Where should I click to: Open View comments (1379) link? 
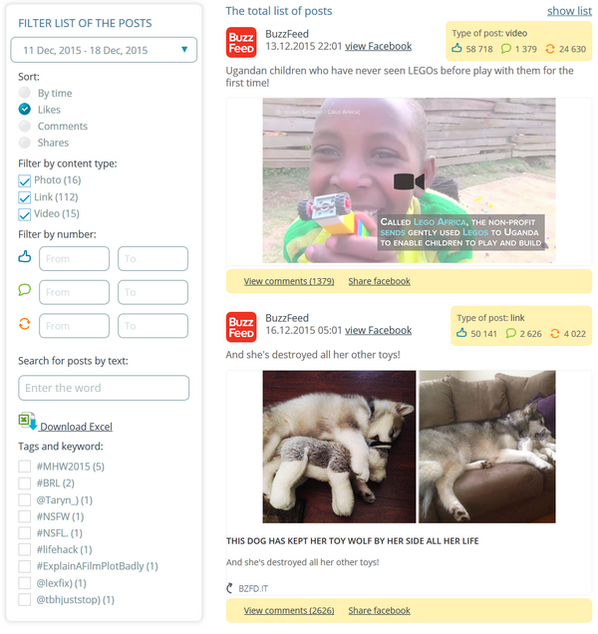point(289,281)
